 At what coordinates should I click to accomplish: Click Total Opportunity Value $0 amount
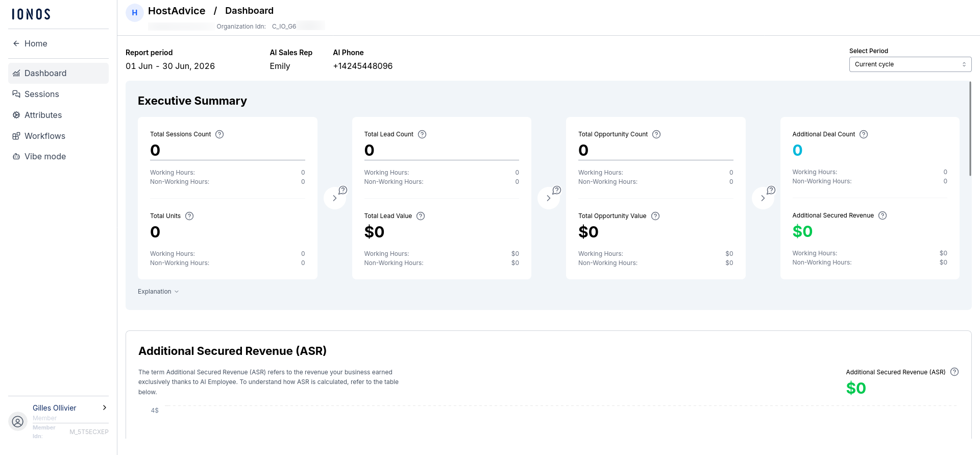[x=588, y=232]
